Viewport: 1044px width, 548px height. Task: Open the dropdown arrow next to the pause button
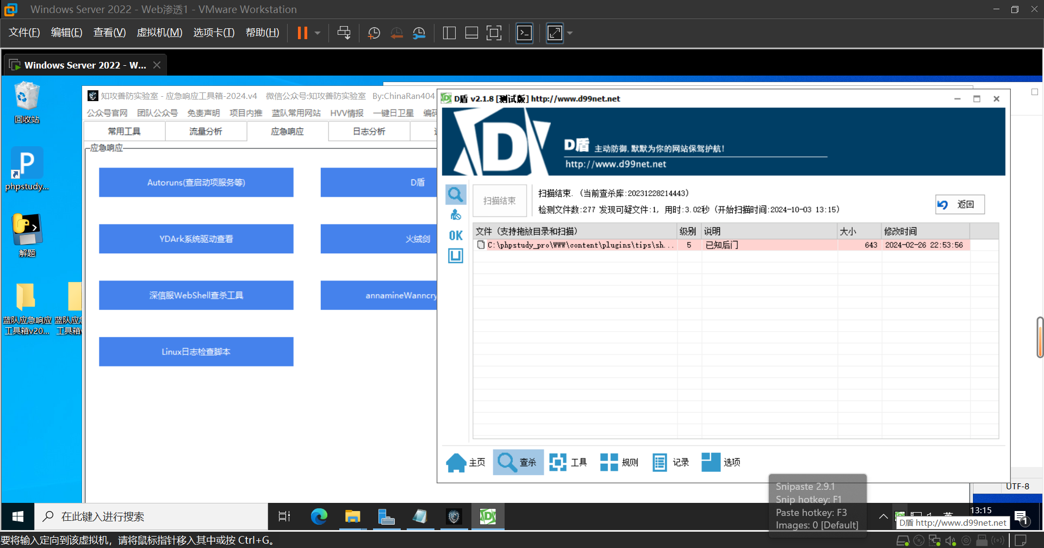pos(318,33)
